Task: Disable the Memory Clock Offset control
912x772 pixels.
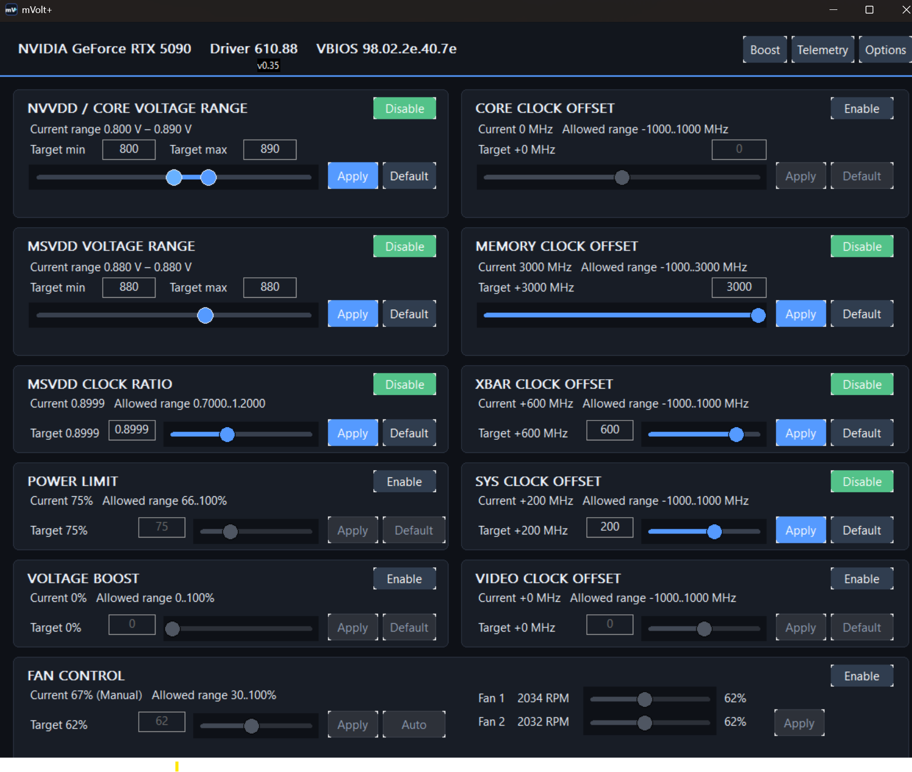Action: (862, 247)
